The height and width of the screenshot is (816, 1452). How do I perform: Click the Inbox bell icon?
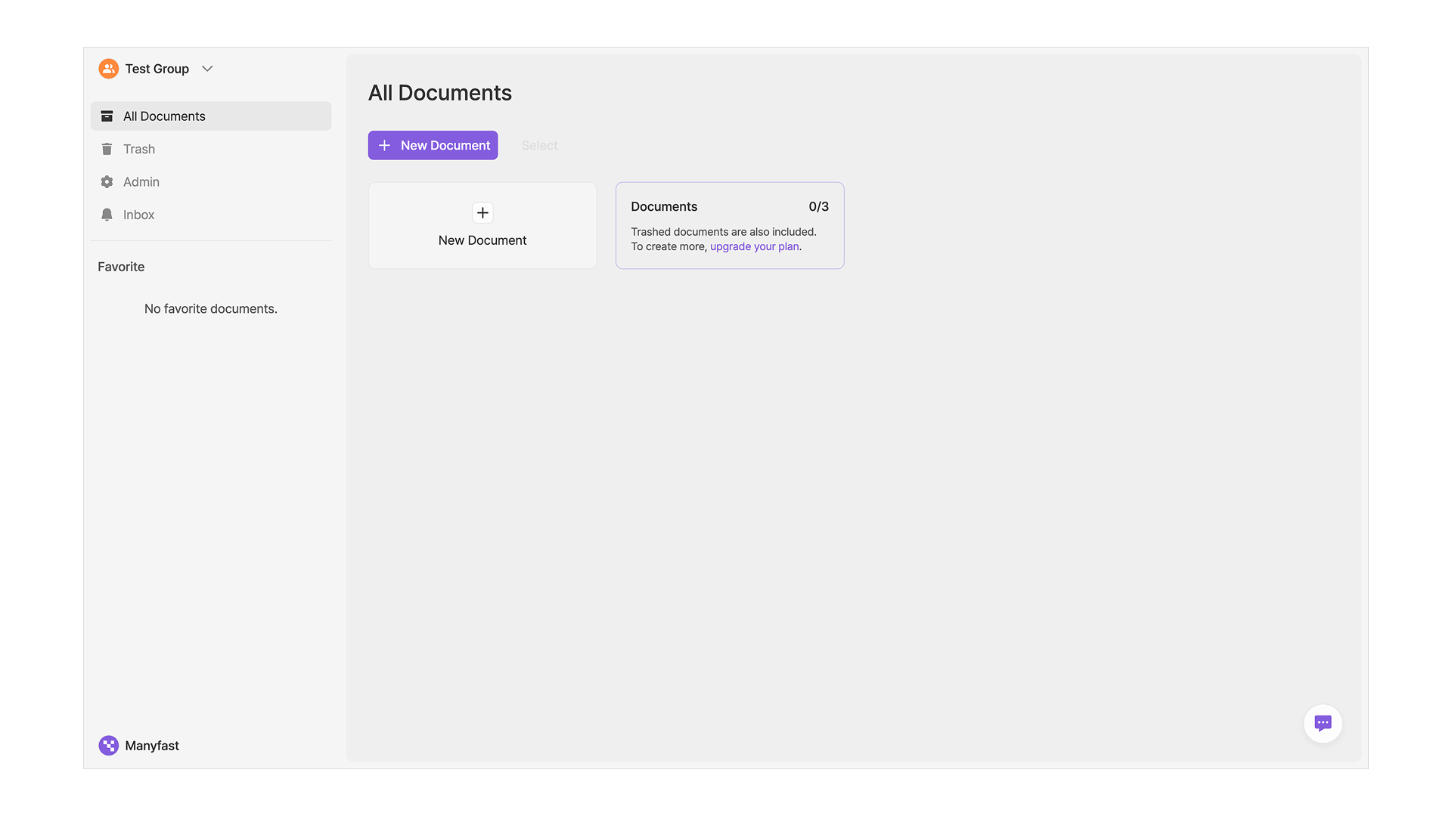[107, 215]
